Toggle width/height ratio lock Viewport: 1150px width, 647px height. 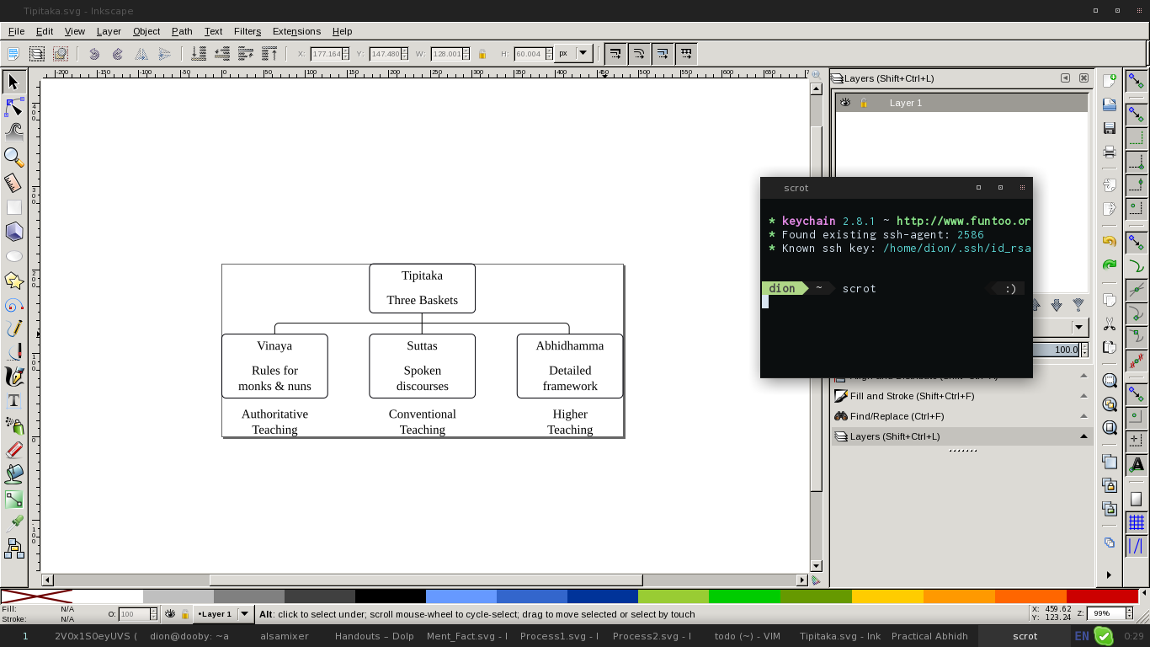click(x=482, y=54)
